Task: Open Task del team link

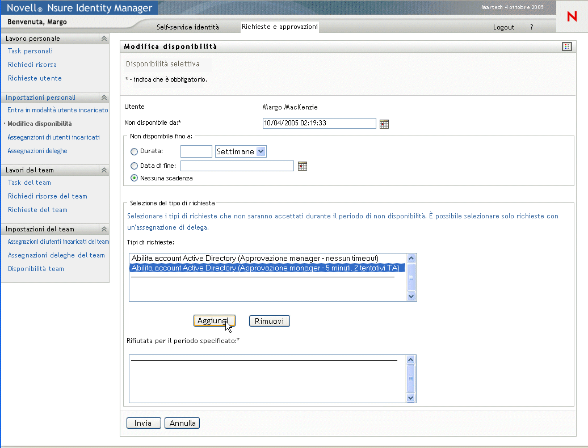Action: pyautogui.click(x=30, y=183)
